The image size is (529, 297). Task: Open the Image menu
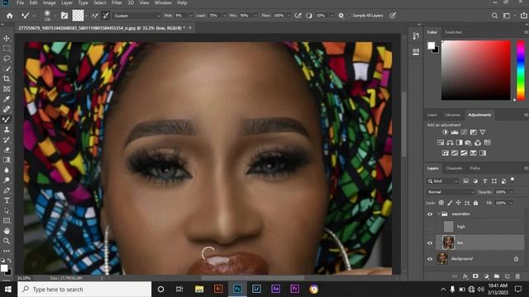pos(50,3)
